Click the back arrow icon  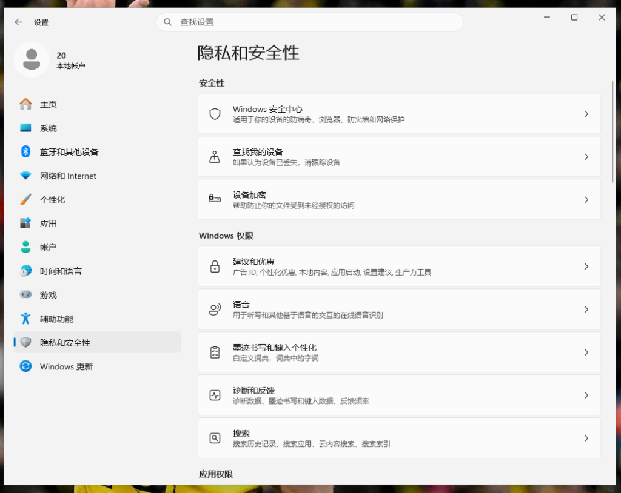pyautogui.click(x=18, y=22)
